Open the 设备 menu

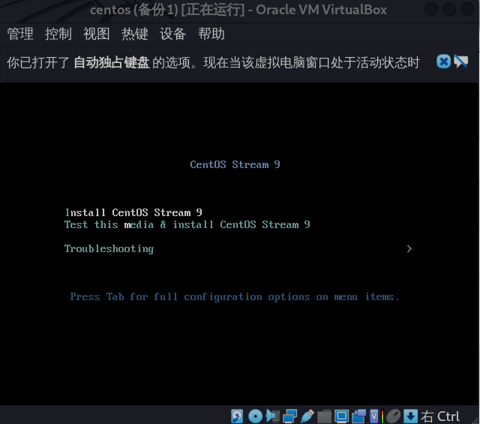[x=173, y=34]
